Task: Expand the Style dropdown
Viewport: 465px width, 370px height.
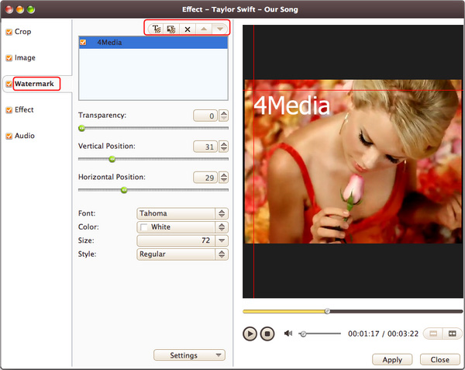Action: coord(182,254)
